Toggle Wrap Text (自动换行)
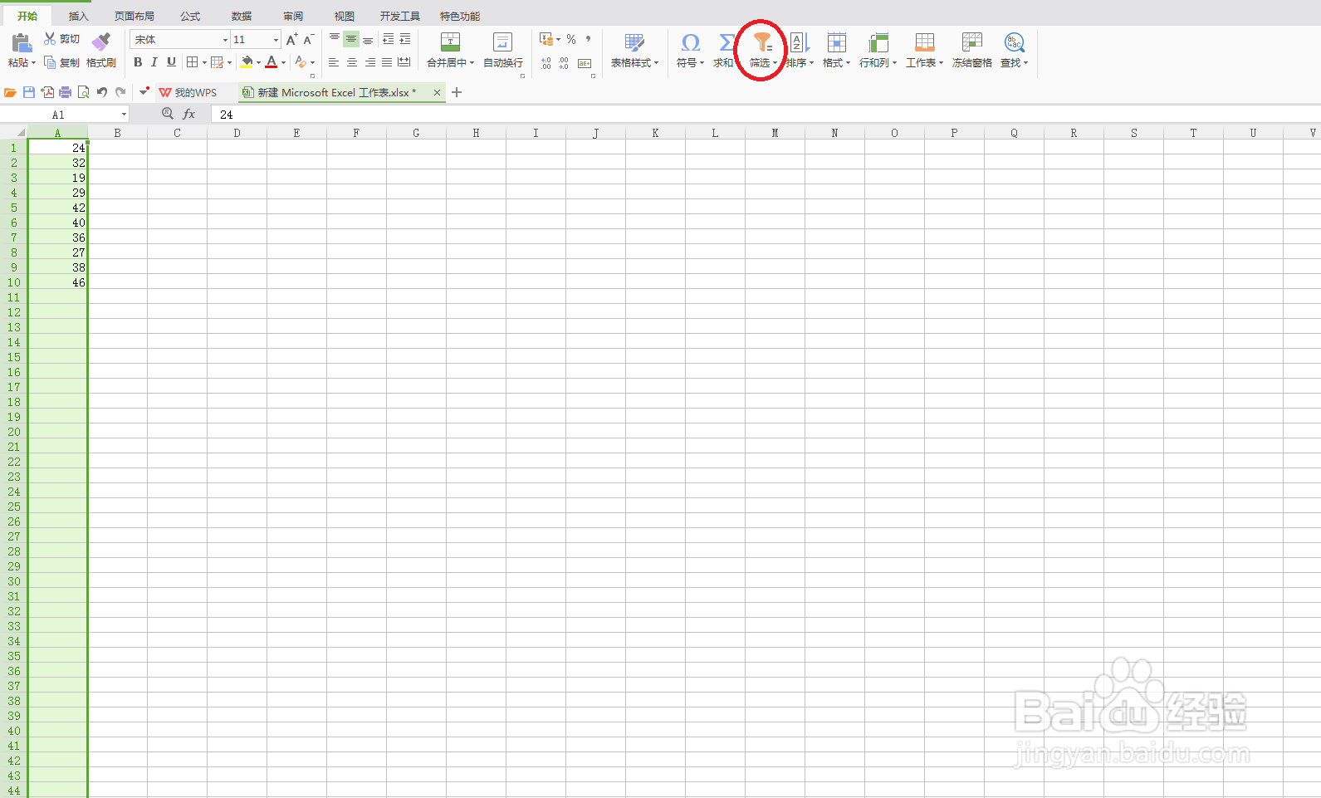 pyautogui.click(x=503, y=50)
